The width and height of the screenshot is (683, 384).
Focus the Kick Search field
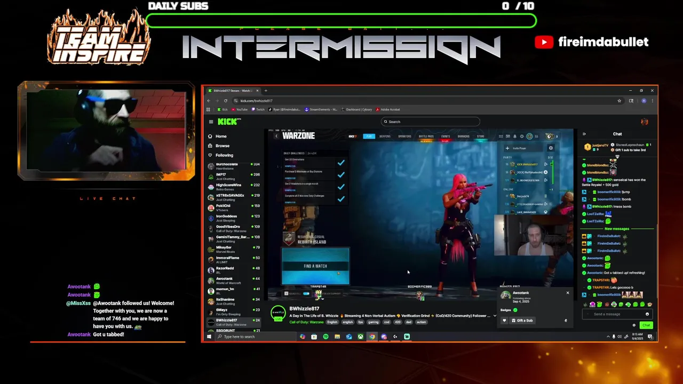(430, 122)
